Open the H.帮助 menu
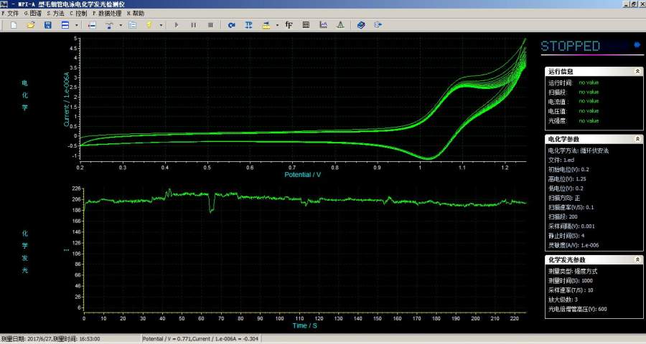 (135, 13)
